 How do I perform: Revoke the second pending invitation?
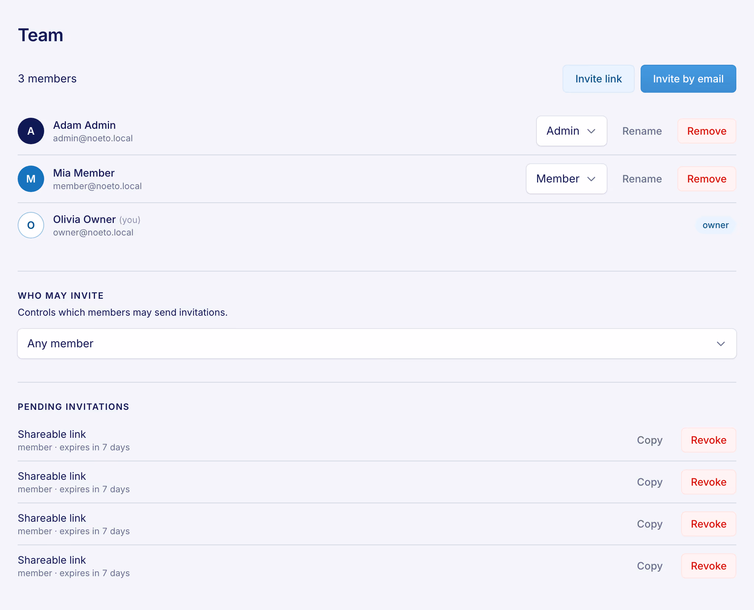709,482
